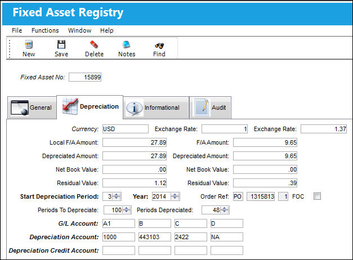This screenshot has width=353, height=260.
Task: Open the Functions menu
Action: coord(45,30)
